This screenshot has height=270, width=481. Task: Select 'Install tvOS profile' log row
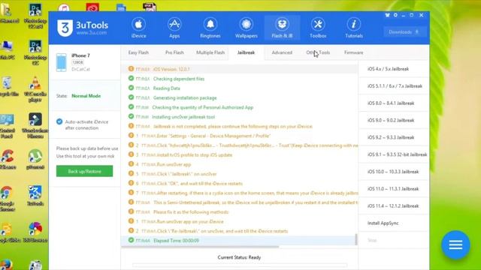point(238,155)
